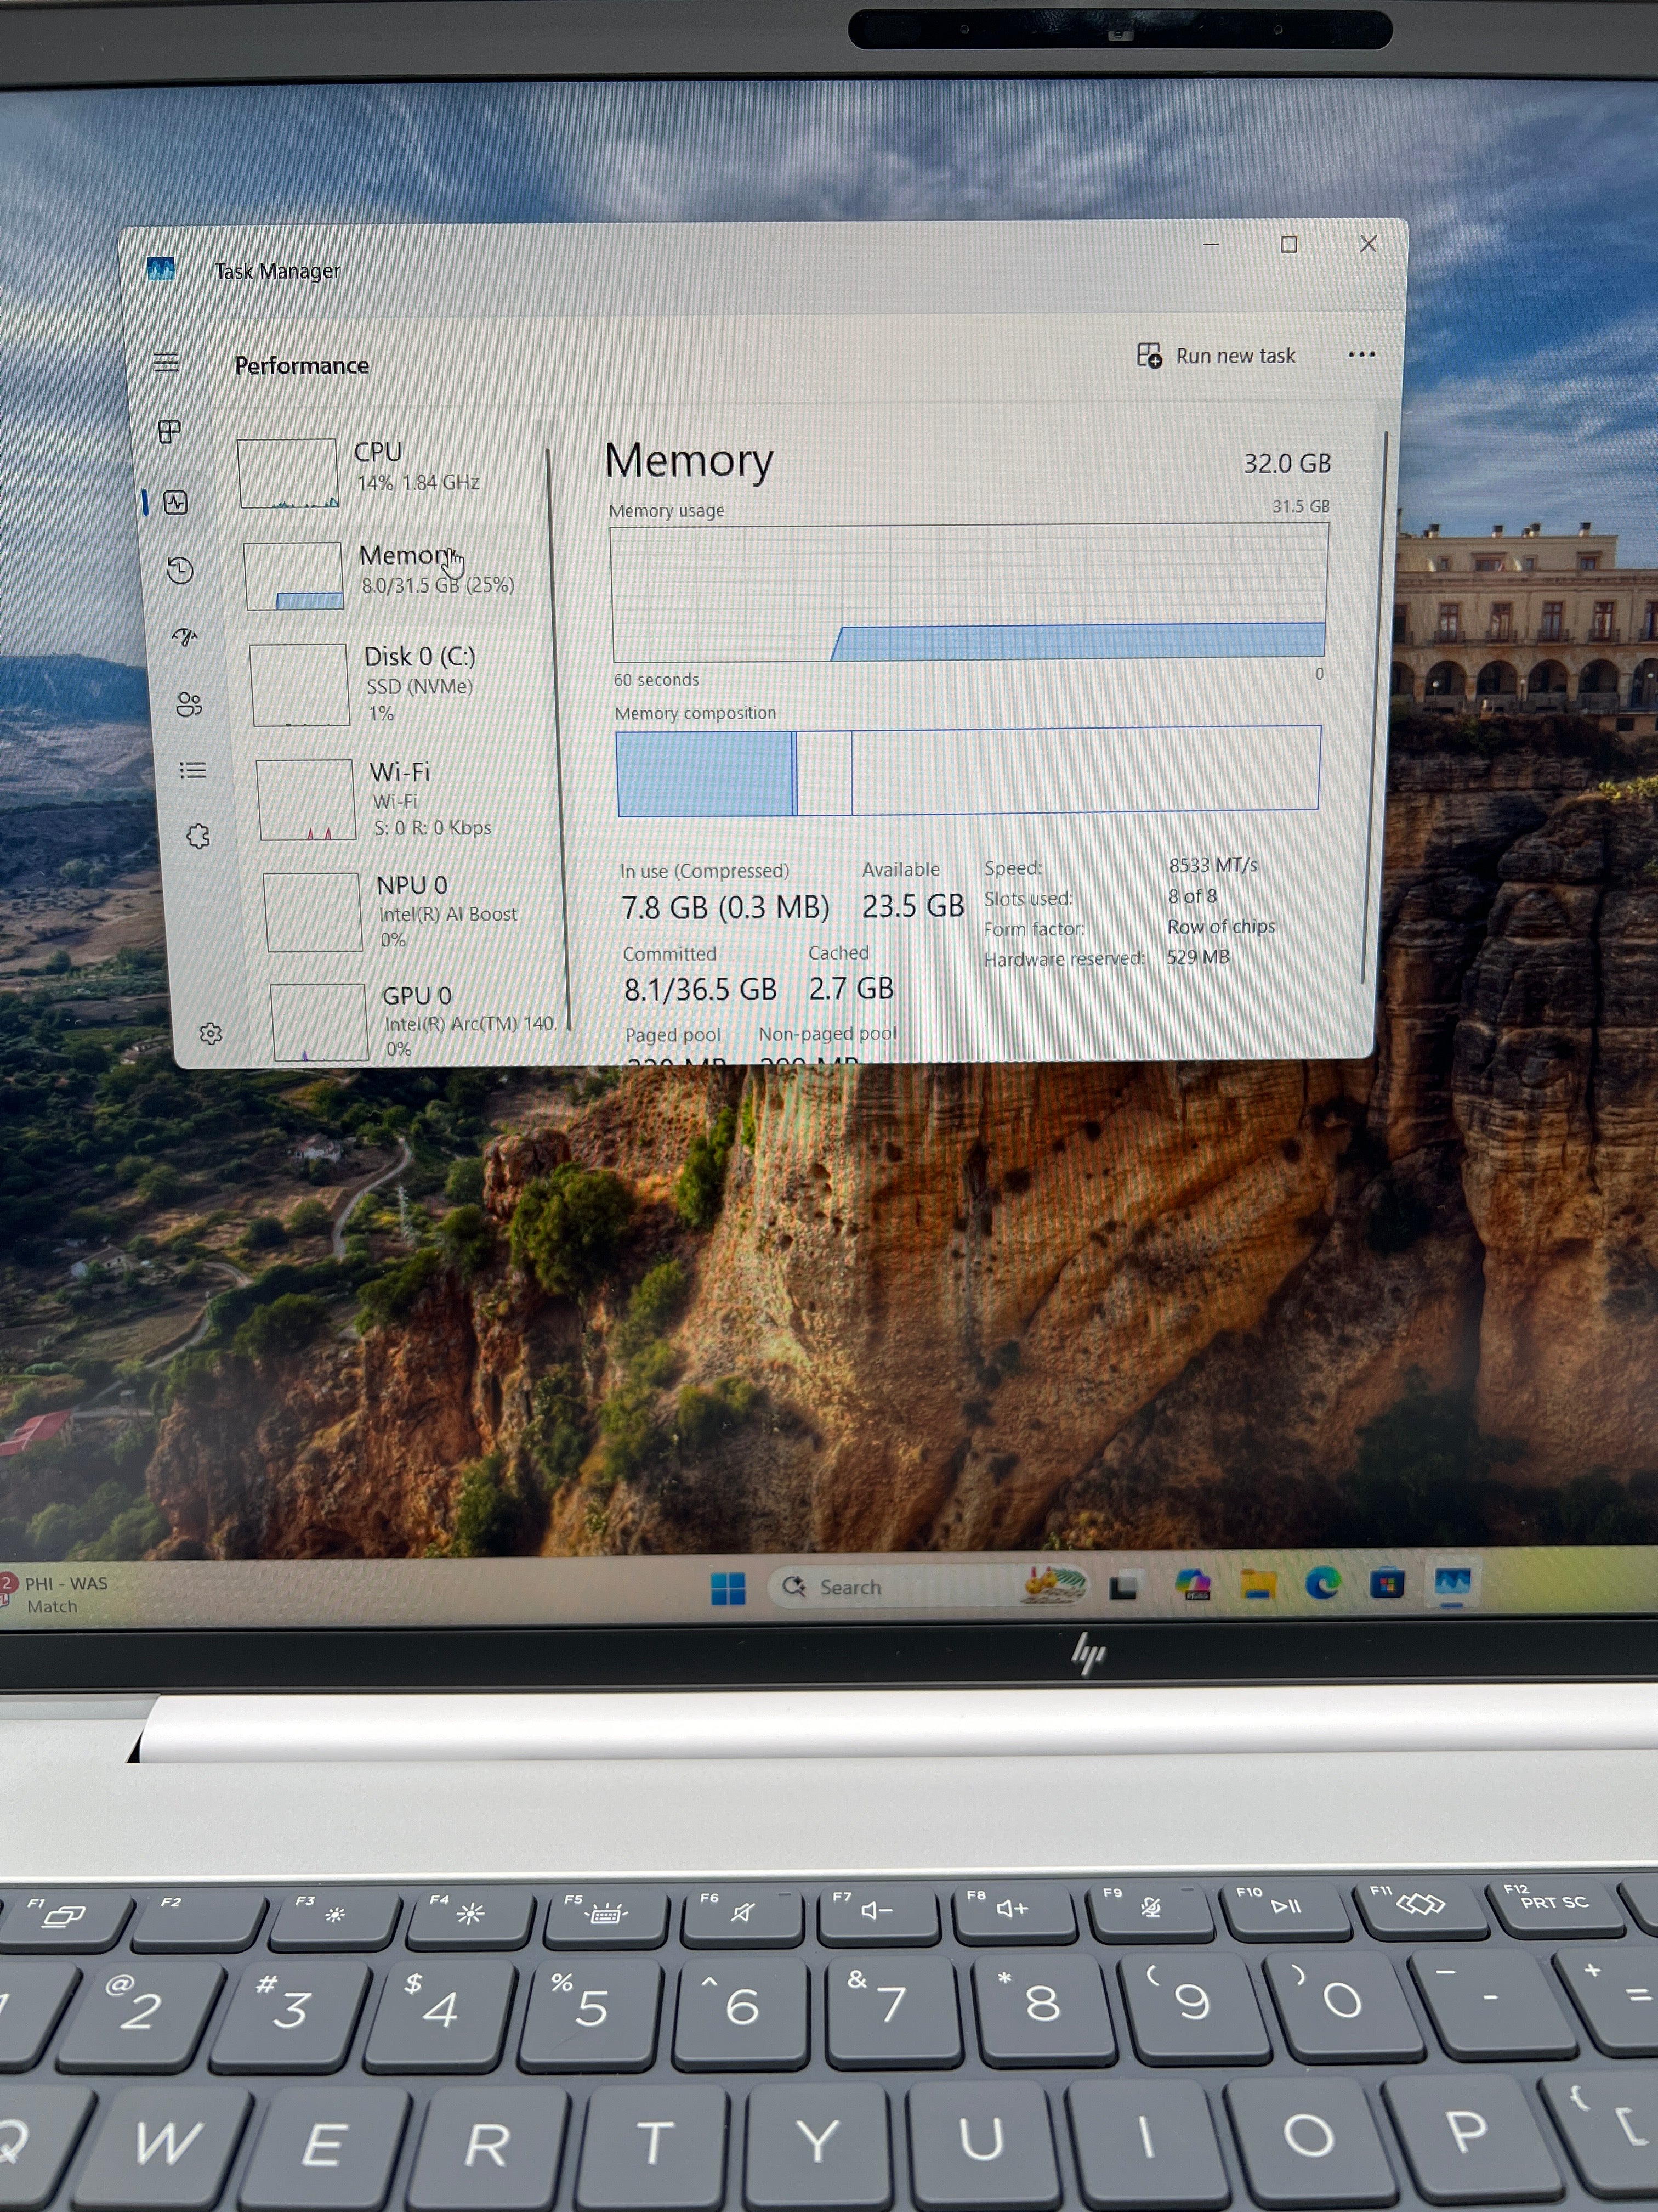Image resolution: width=1658 pixels, height=2212 pixels.
Task: Click the Performance page heading
Action: pos(302,365)
